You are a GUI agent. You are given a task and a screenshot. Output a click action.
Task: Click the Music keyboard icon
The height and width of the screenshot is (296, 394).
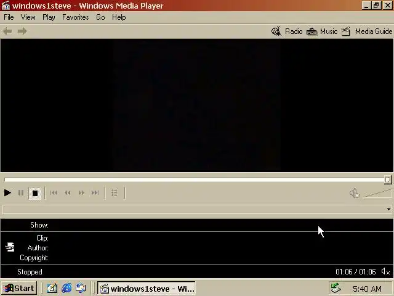coord(312,31)
